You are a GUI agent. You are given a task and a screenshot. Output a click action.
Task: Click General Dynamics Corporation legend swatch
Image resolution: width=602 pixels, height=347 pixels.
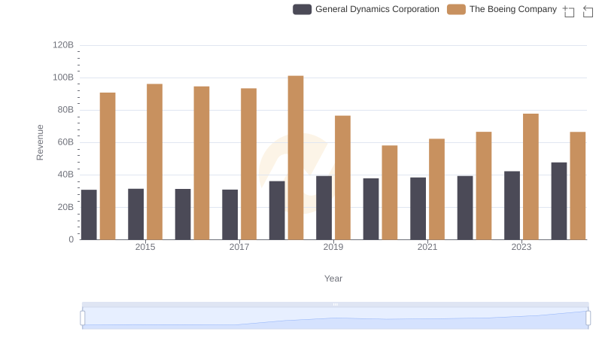click(x=303, y=9)
